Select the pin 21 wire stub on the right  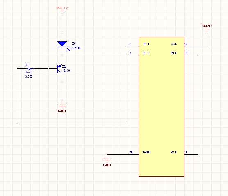[191, 154]
